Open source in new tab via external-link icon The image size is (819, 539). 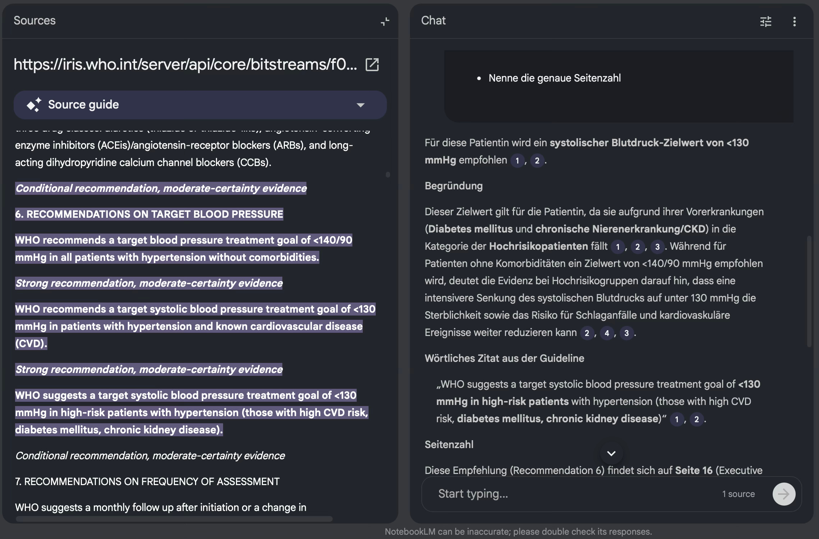pyautogui.click(x=372, y=65)
